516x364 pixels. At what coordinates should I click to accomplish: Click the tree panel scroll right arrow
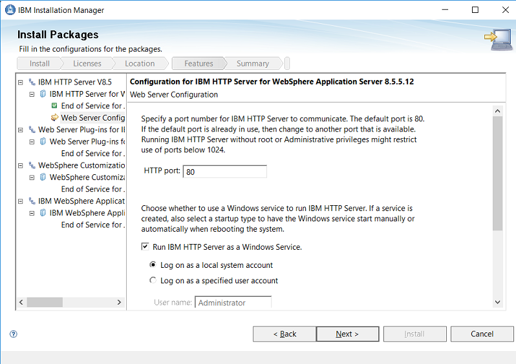coord(119,302)
